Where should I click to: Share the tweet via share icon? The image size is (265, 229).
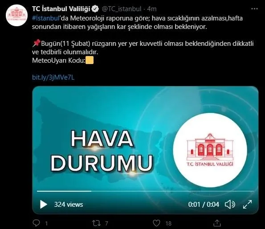[x=217, y=223]
